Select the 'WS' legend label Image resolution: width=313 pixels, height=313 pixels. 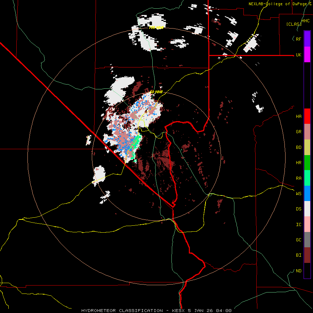coord(298,194)
